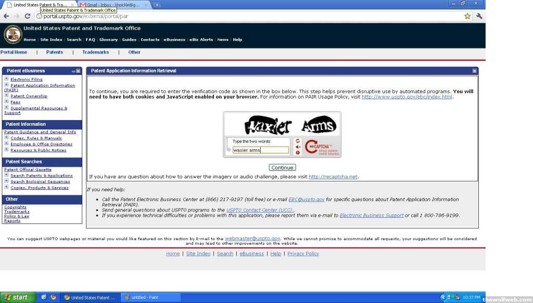This screenshot has width=533, height=303.
Task: Click the USPTO seal logo
Action: (12, 35)
